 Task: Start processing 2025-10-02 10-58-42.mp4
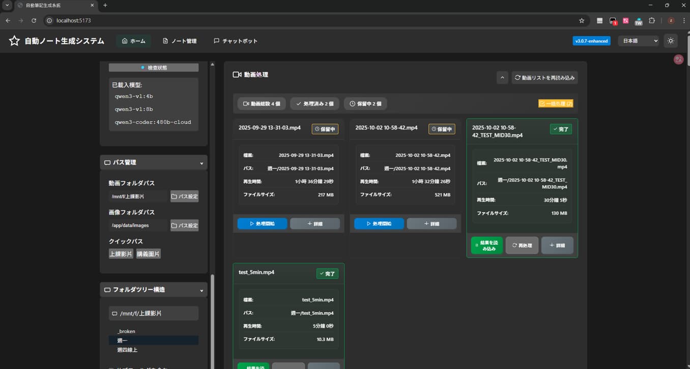tap(379, 224)
